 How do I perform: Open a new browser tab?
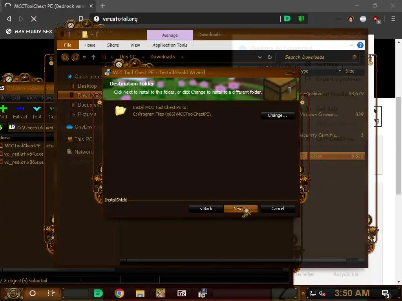[x=103, y=6]
